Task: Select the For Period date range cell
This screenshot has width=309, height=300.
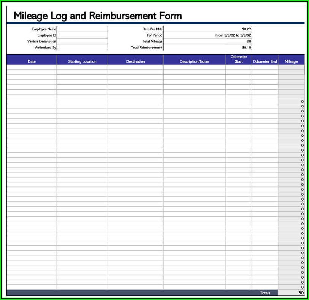Action: pos(207,35)
